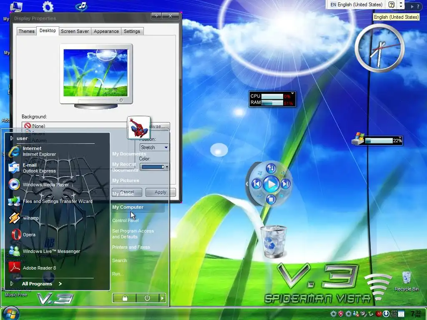
Task: Open the Screen Saver tab
Action: tap(75, 31)
